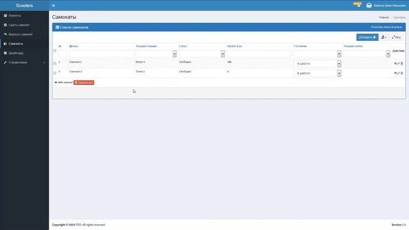The image size is (409, 230).
Task: Change the 'В работе' state of Самокат 2
Action: coord(318,73)
